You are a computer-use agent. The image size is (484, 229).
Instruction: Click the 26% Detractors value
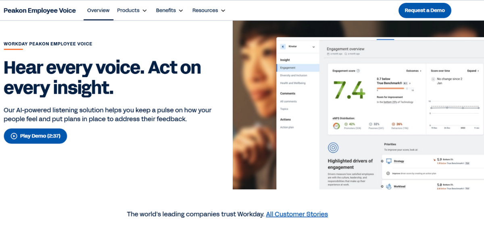pos(400,124)
